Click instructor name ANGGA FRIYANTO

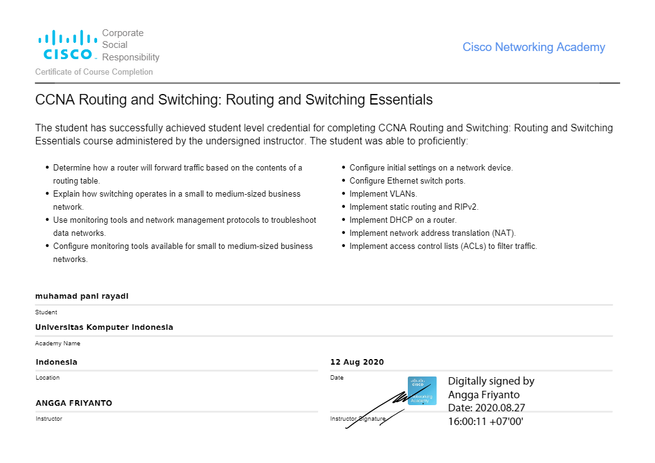tap(74, 403)
